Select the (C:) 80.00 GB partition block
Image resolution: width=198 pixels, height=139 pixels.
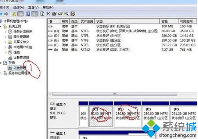[101, 114]
